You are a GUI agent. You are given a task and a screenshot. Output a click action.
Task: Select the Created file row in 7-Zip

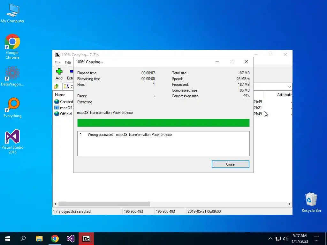click(64, 102)
